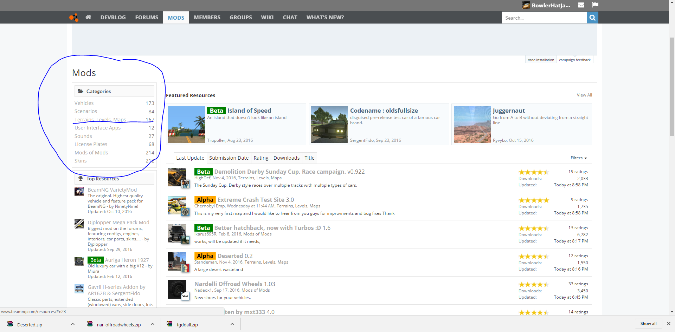675x332 pixels.
Task: Sort by Last Update tab
Action: [190, 158]
